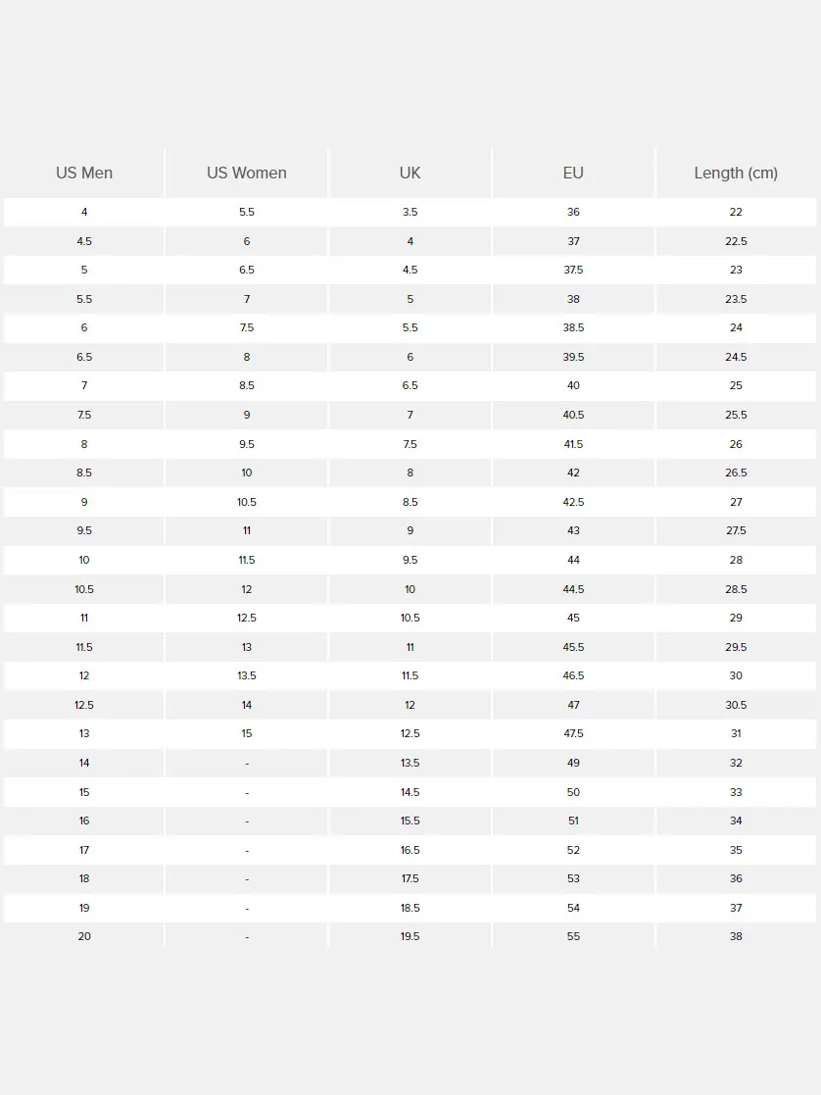Image resolution: width=821 pixels, height=1095 pixels.
Task: Select the EU column header
Action: tap(573, 174)
